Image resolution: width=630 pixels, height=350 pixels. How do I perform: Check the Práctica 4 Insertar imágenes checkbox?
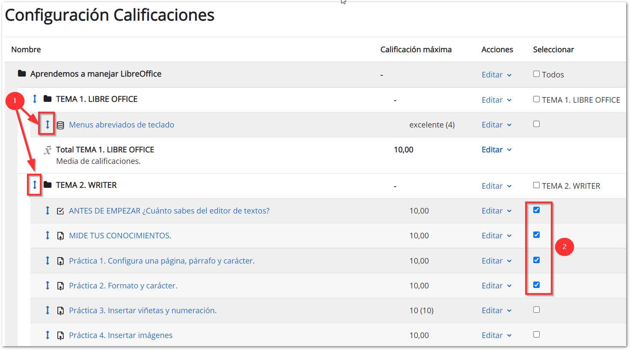pyautogui.click(x=536, y=335)
